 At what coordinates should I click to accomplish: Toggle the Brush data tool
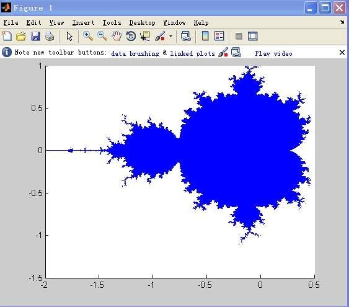point(160,36)
